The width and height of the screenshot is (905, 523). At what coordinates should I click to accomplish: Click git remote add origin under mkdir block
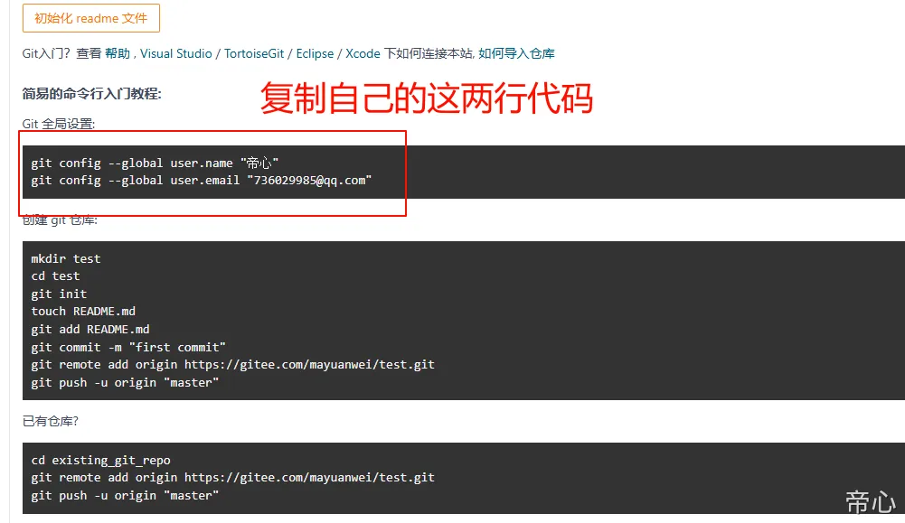point(232,364)
